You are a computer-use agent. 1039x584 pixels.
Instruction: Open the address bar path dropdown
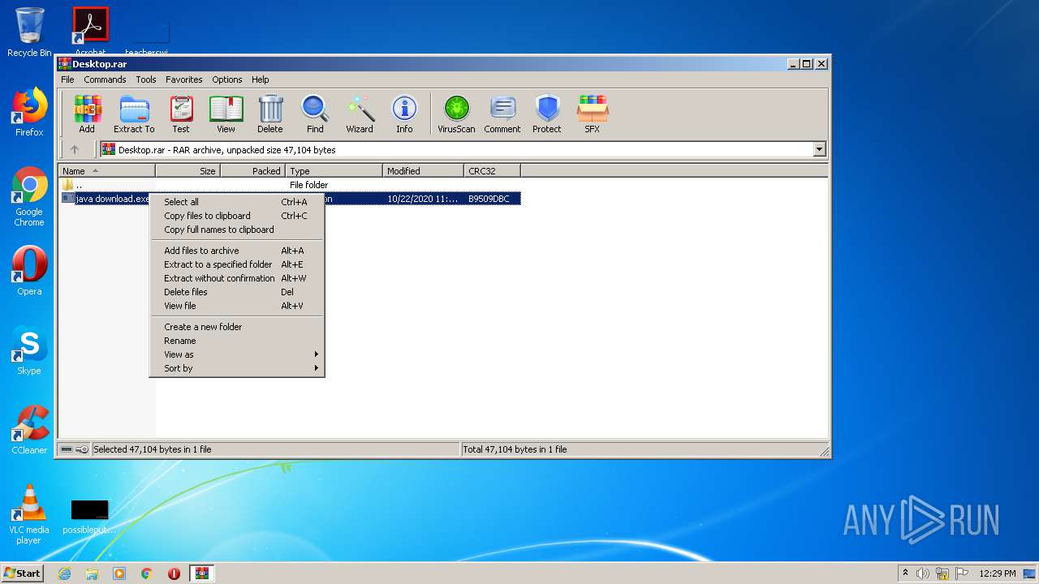pyautogui.click(x=819, y=149)
